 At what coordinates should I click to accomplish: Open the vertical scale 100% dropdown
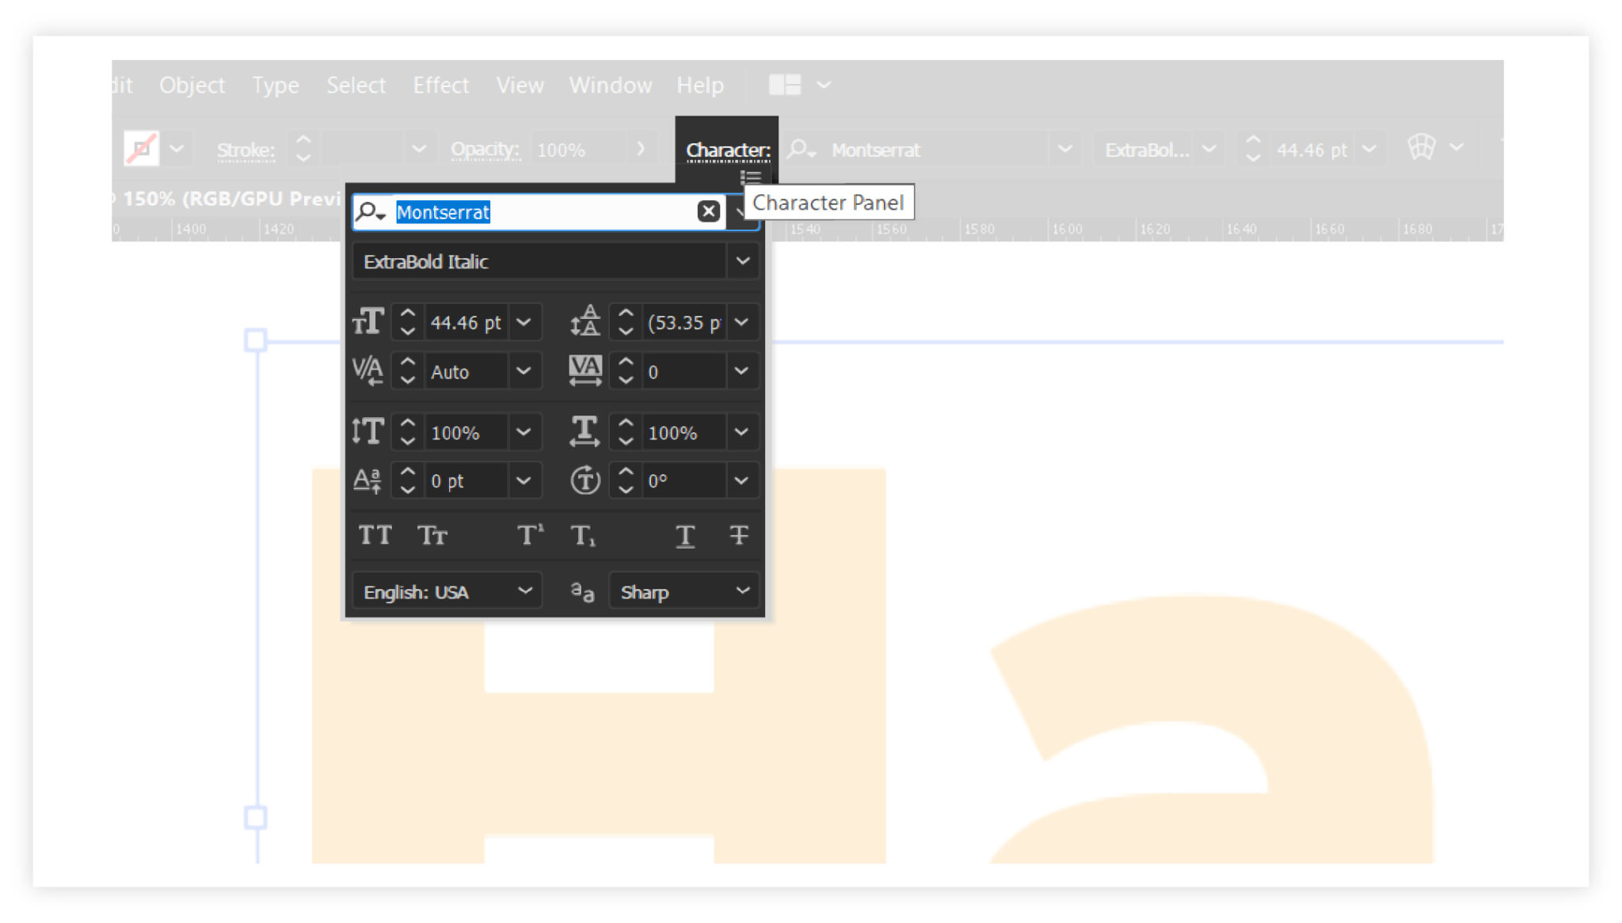(524, 431)
